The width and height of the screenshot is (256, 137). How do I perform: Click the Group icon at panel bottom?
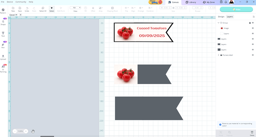(221, 133)
